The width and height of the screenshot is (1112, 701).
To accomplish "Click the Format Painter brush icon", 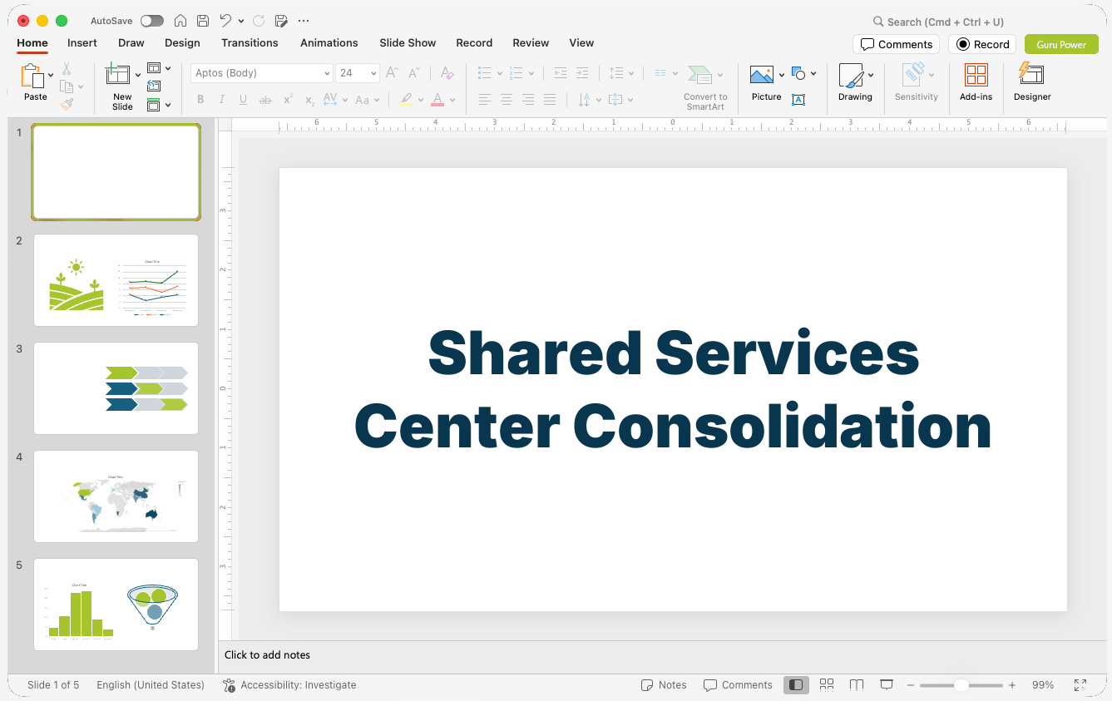I will pyautogui.click(x=67, y=104).
